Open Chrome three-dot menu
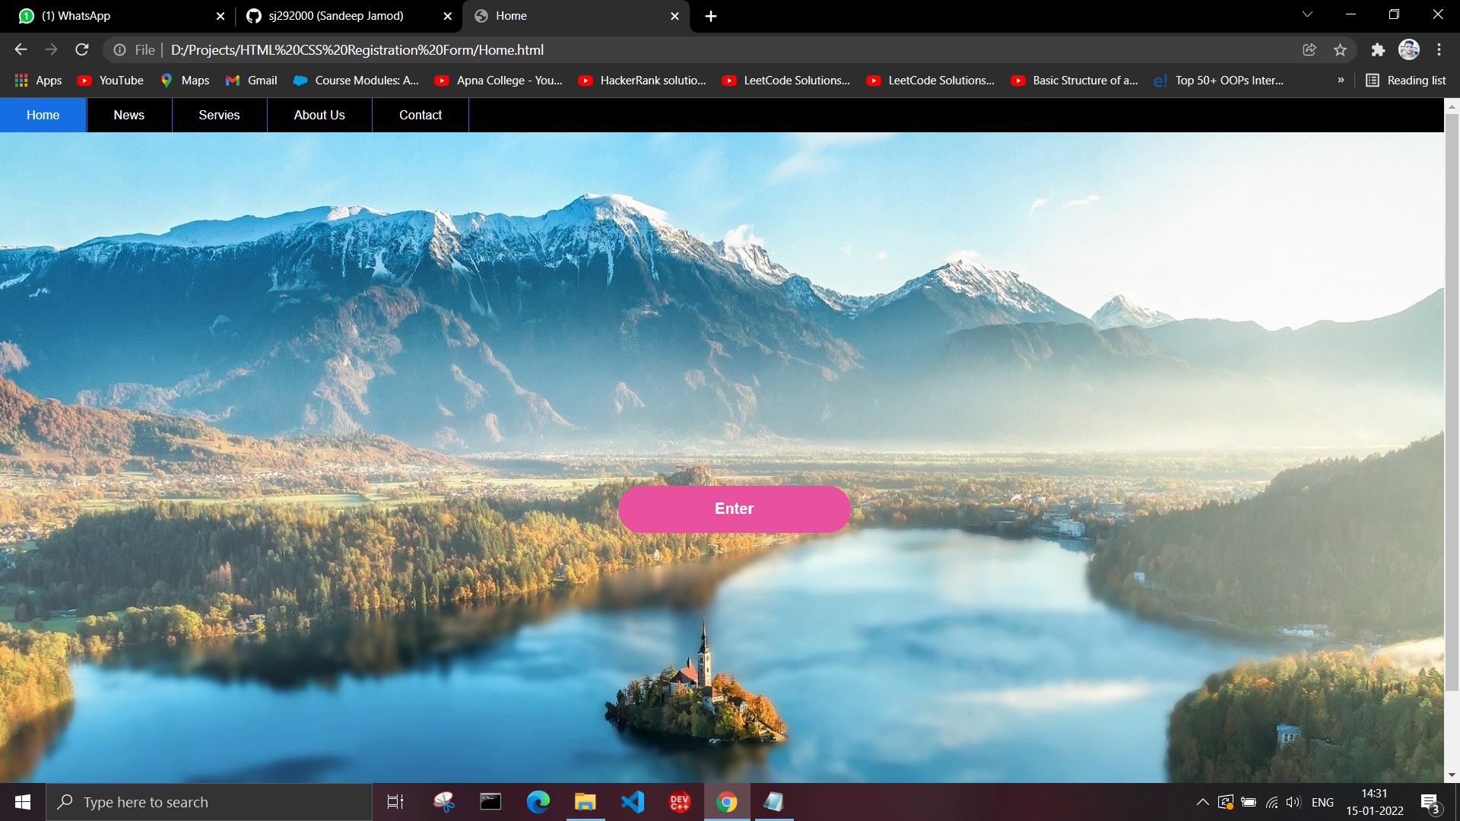1460x821 pixels. click(x=1439, y=49)
